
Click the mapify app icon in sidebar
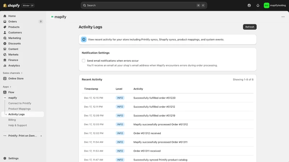tap(5, 98)
